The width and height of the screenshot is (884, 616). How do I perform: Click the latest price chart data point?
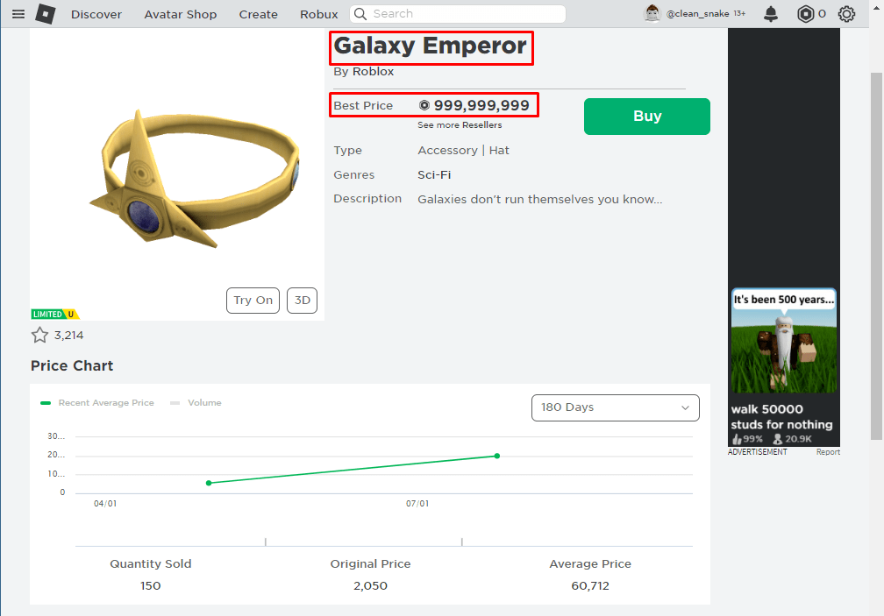[x=496, y=457]
